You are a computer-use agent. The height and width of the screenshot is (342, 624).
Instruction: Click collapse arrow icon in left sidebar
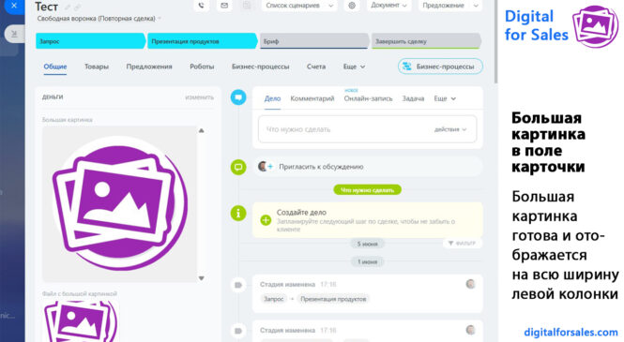[14, 34]
